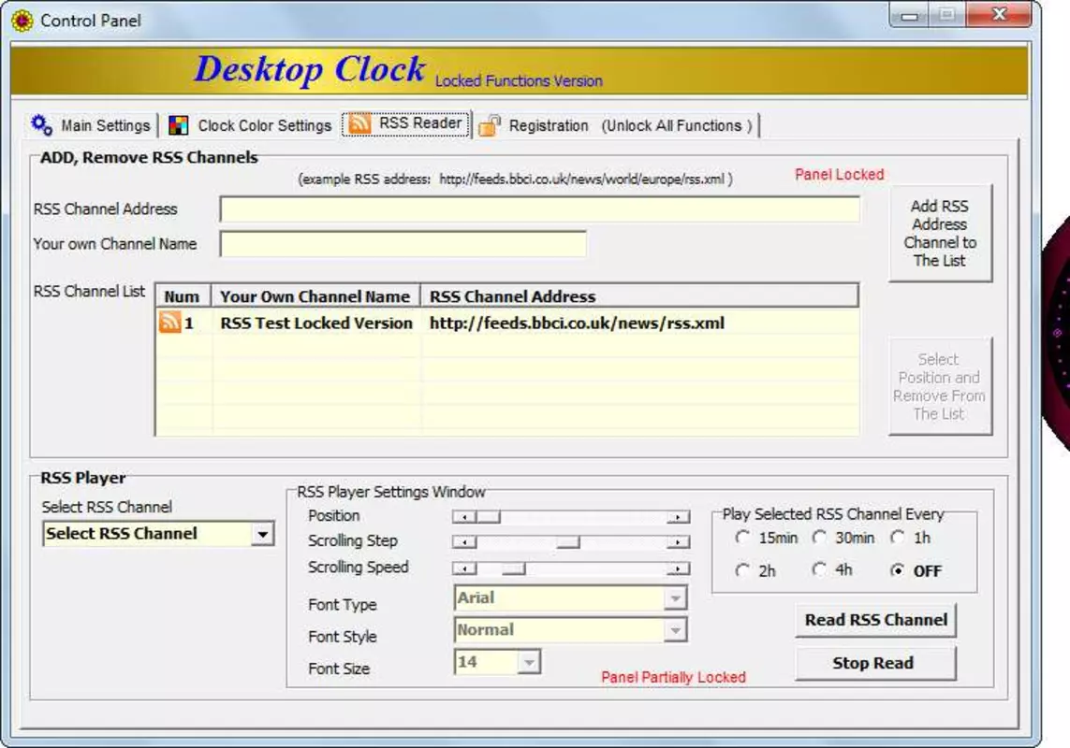The width and height of the screenshot is (1070, 748).
Task: Click the orange RSS Reader tab icon
Action: coord(359,123)
